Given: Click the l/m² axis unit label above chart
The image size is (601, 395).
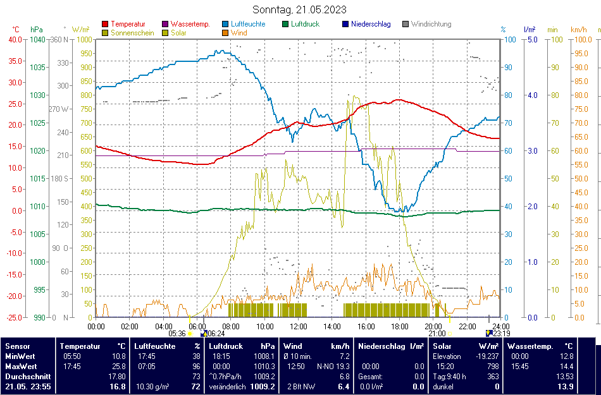Looking at the screenshot, I should tap(530, 30).
